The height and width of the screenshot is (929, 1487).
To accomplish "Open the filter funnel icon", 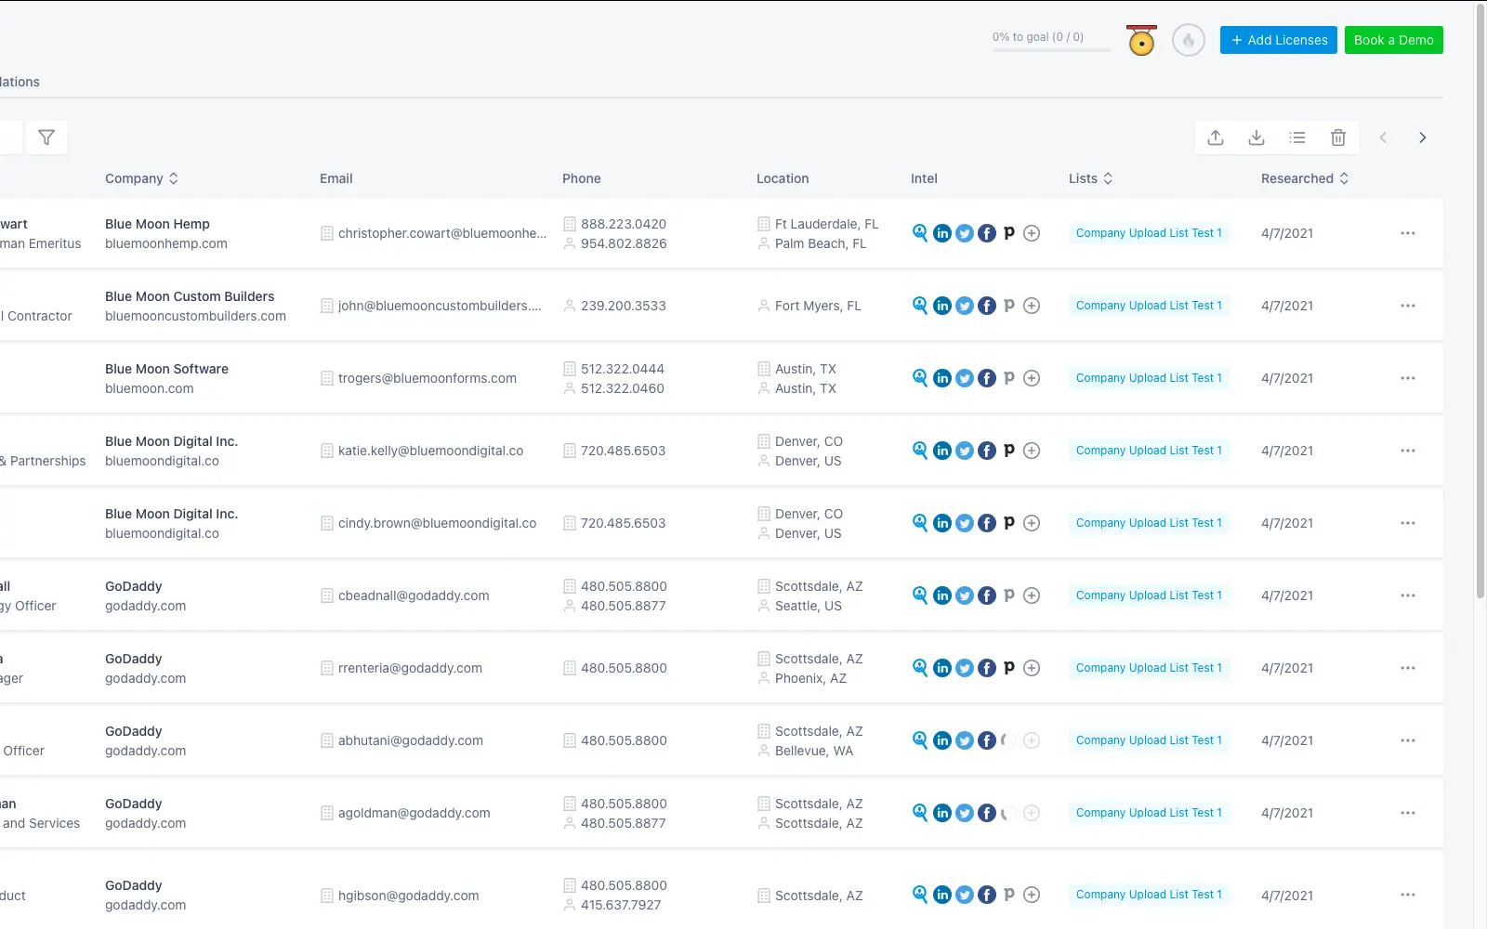I will coord(46,137).
